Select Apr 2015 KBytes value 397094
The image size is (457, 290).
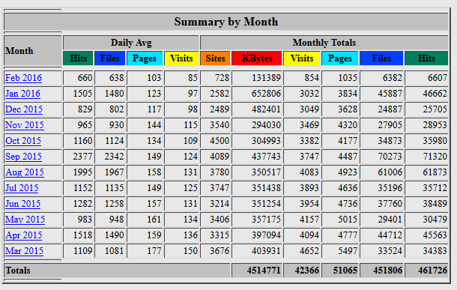(267, 235)
